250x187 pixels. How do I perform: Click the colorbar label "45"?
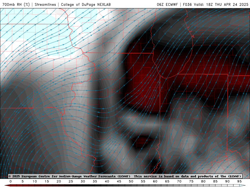(119, 181)
